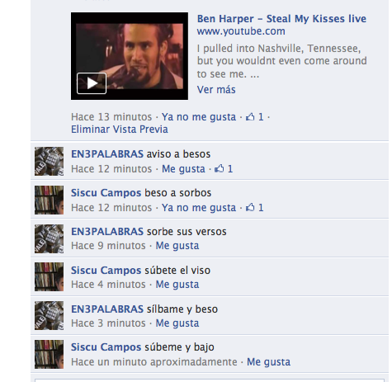The image size is (392, 382).
Task: Open Siscu Campos avatar beside 'súbete el viso'
Action: [x=49, y=276]
